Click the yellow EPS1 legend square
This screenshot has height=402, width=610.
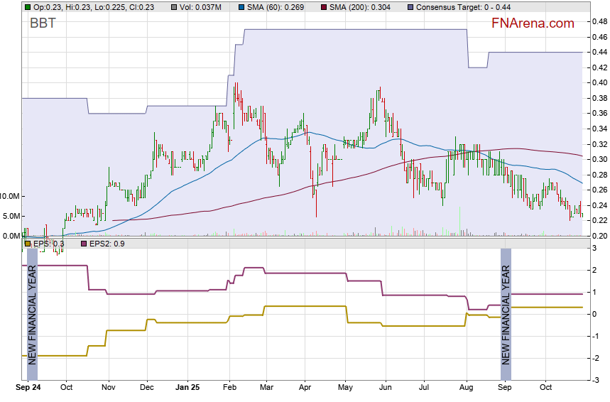pyautogui.click(x=28, y=244)
